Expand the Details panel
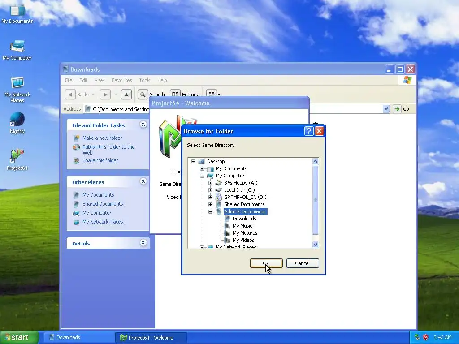Viewport: 459px width, 344px height. (x=143, y=242)
